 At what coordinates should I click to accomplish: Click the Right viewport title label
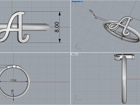click(74, 54)
